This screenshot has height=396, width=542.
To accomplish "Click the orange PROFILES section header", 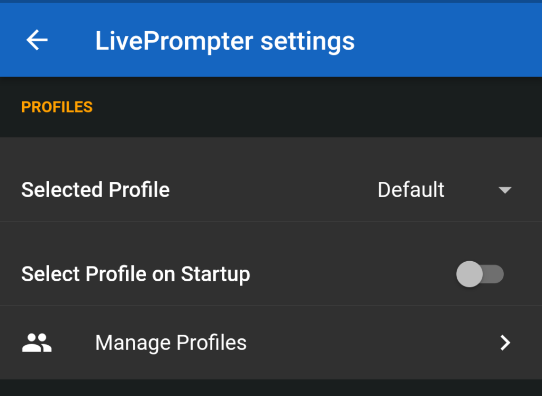I will [57, 107].
